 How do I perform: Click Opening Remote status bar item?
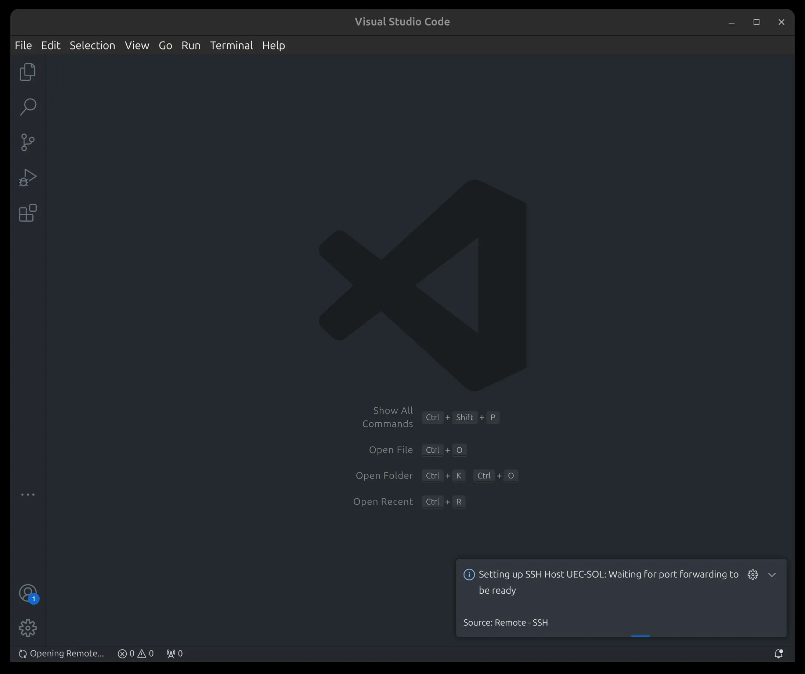[61, 654]
